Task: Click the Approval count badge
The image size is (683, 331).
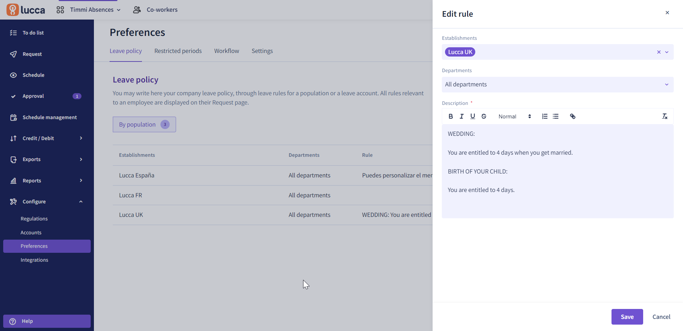Action: (x=77, y=96)
